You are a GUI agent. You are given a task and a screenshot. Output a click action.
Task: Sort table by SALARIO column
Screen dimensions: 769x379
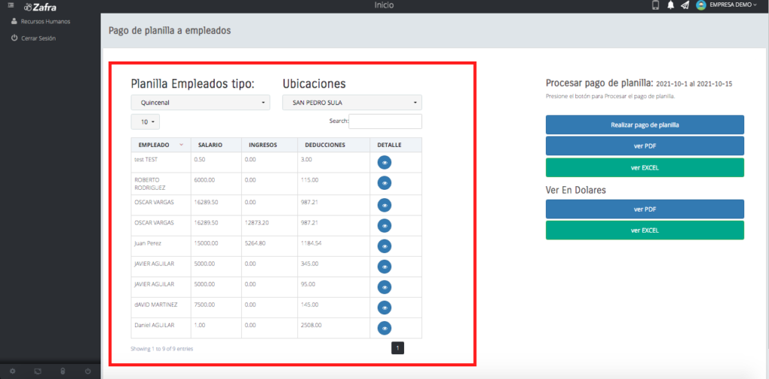coord(216,145)
